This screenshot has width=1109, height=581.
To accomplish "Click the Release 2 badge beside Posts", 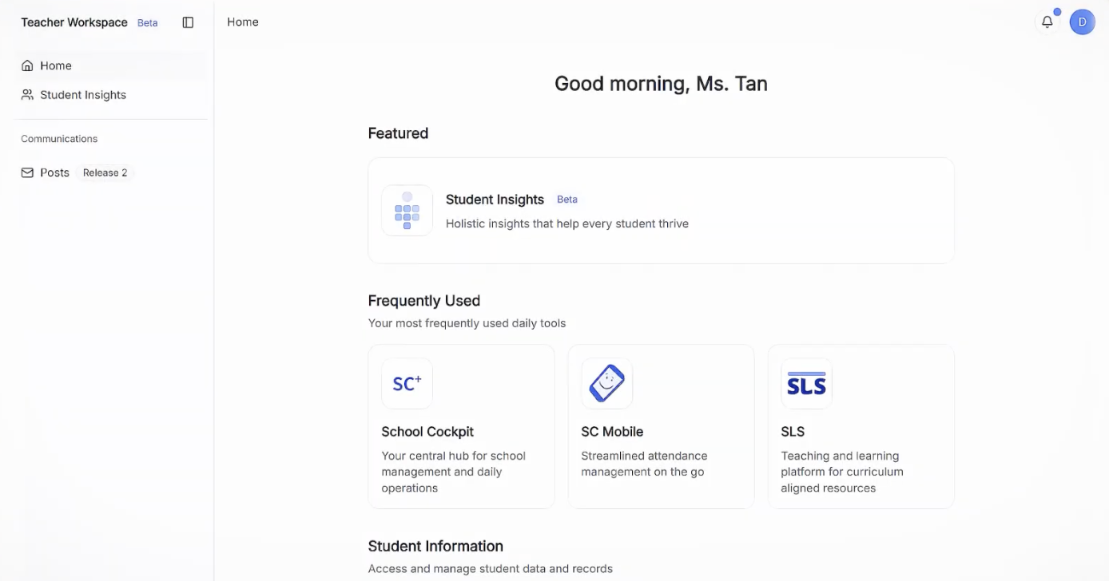I will (x=105, y=172).
